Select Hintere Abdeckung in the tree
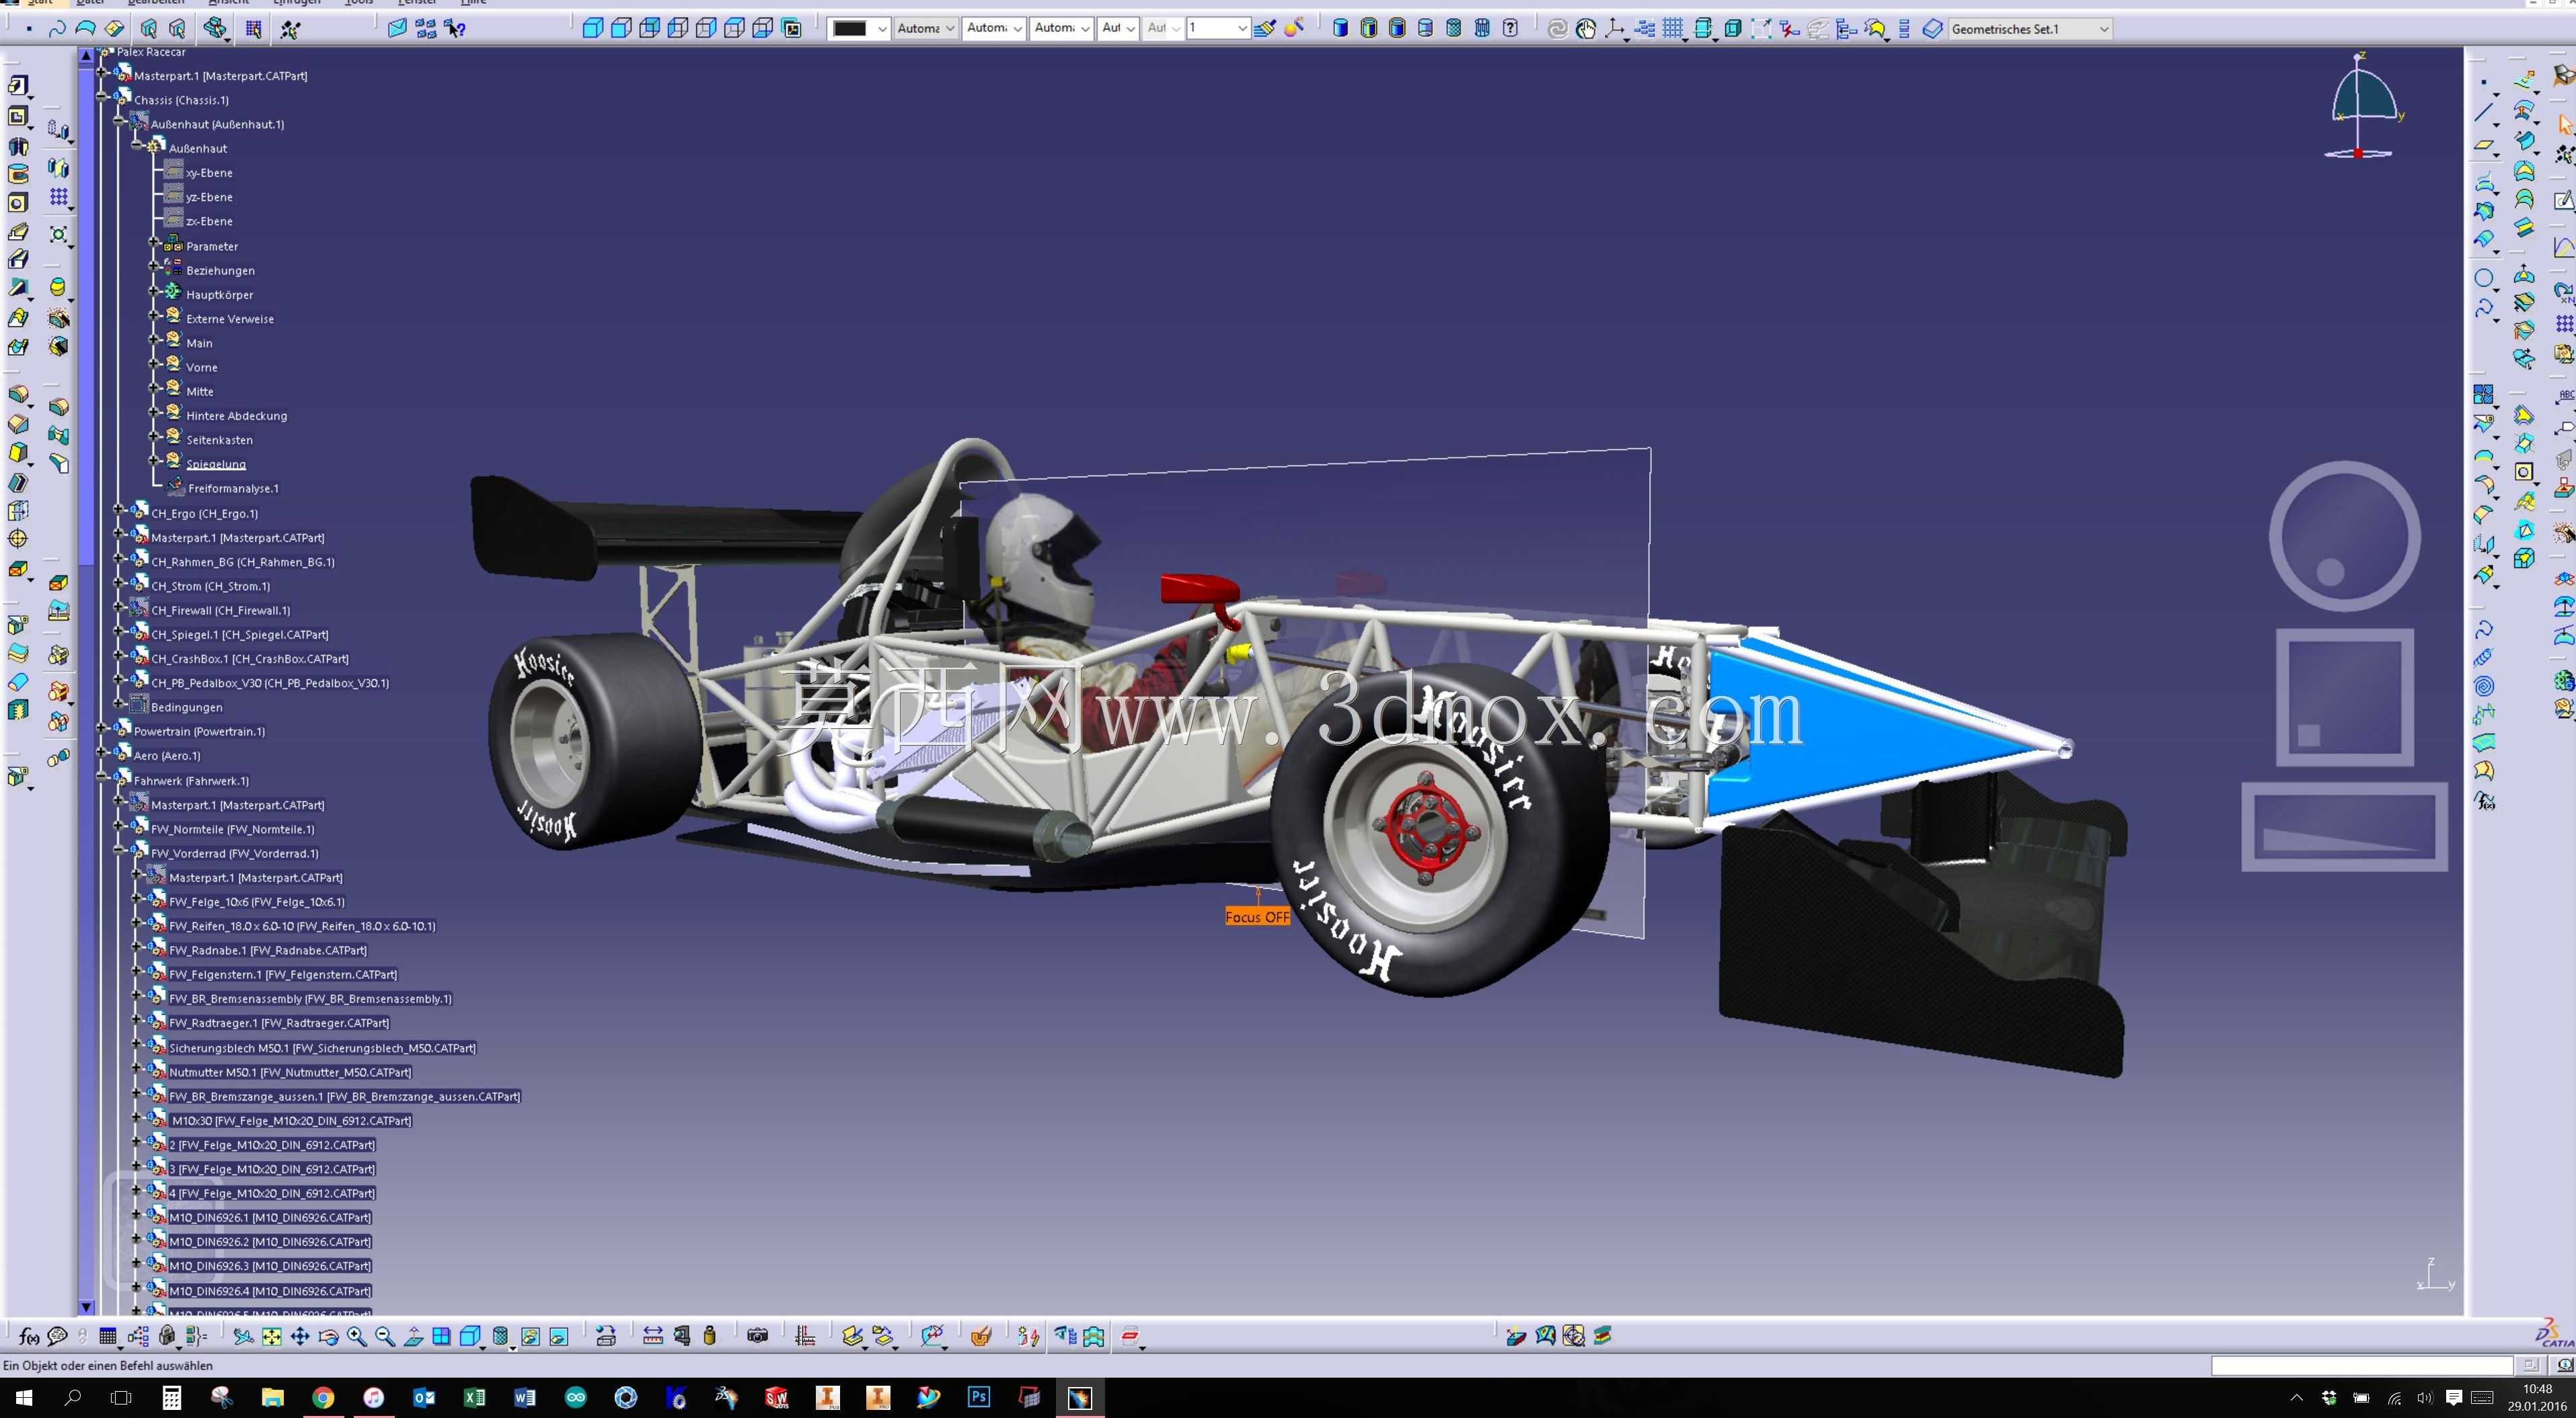This screenshot has height=1418, width=2576. (x=236, y=416)
